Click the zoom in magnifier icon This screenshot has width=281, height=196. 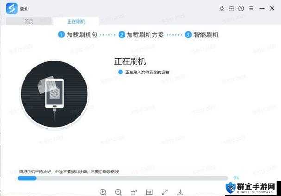[103, 192]
